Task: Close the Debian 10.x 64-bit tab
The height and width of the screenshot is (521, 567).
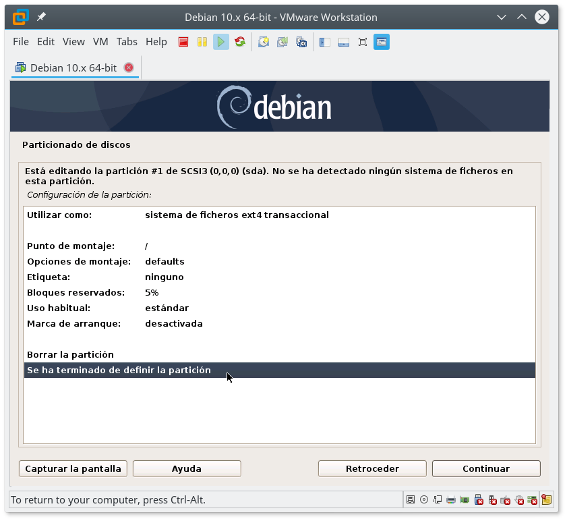Action: tap(129, 67)
